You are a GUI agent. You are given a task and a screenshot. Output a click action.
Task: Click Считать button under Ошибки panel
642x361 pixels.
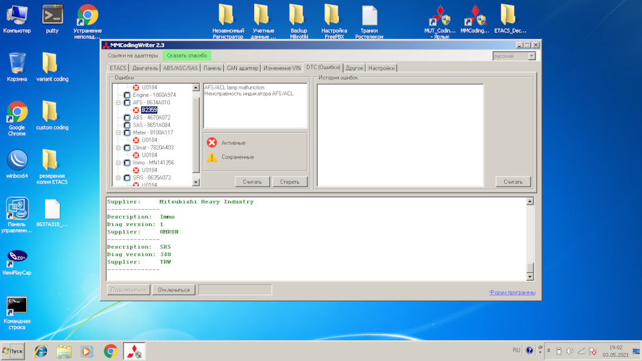pyautogui.click(x=252, y=182)
